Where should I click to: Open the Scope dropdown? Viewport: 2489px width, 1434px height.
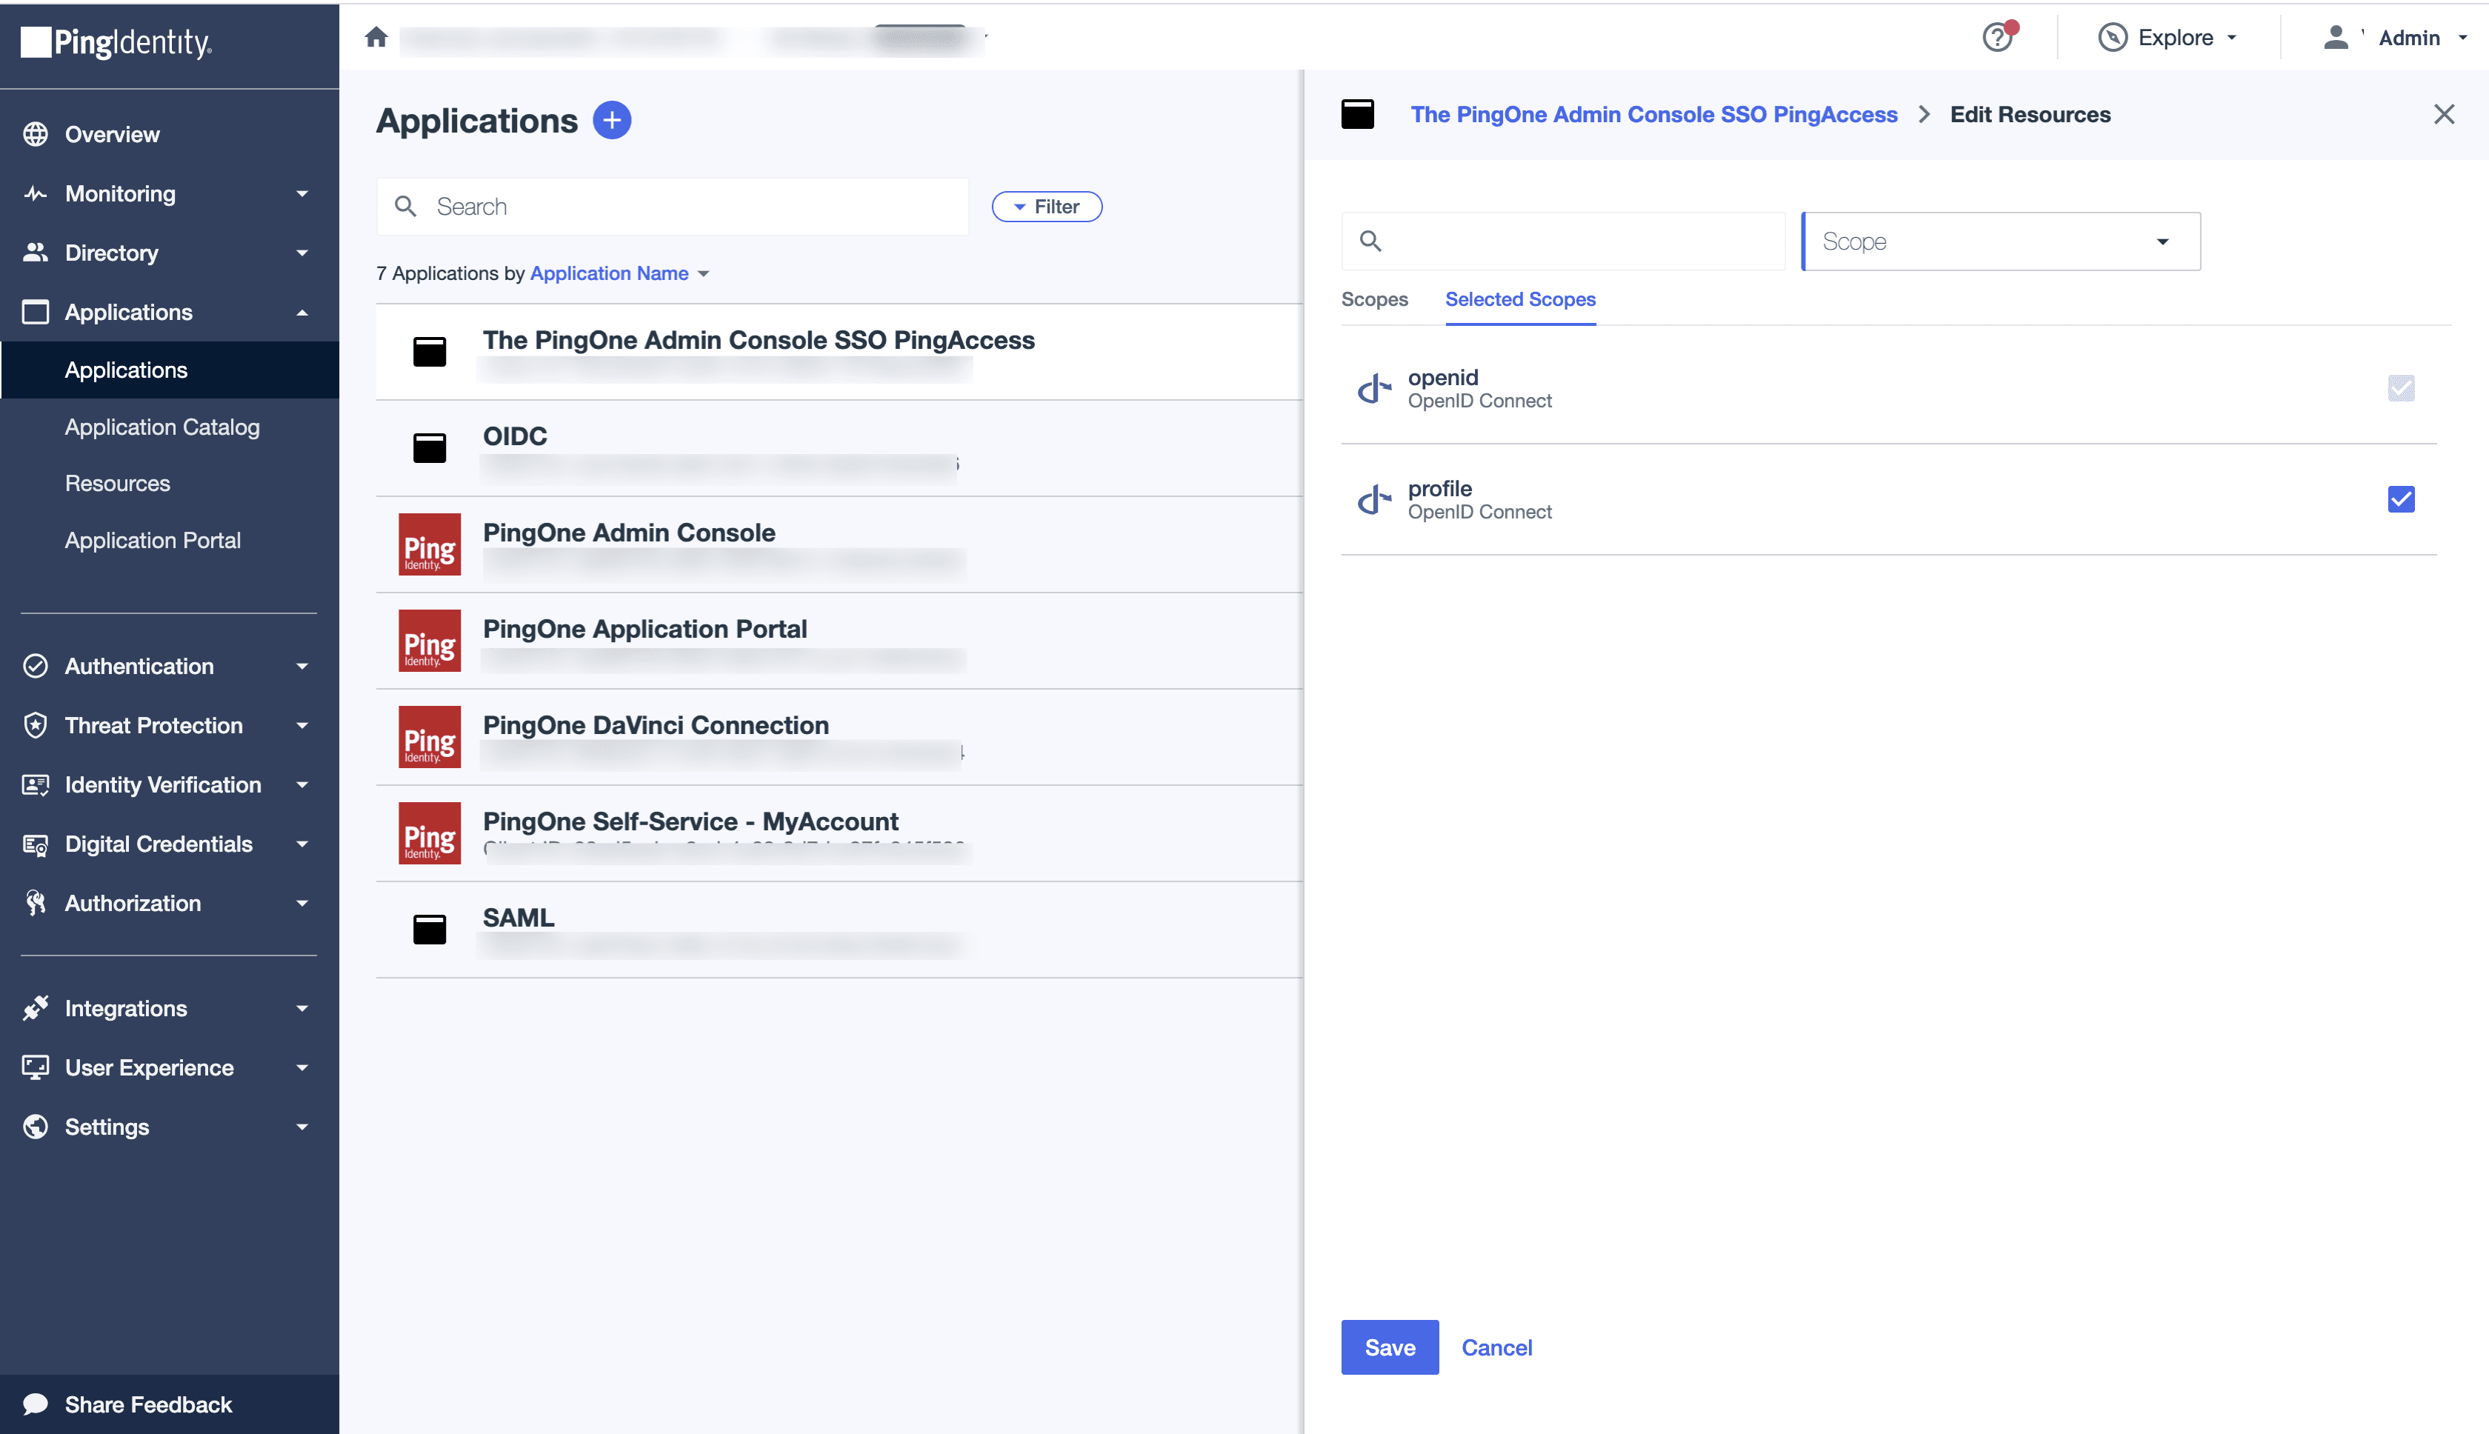[x=1999, y=241]
